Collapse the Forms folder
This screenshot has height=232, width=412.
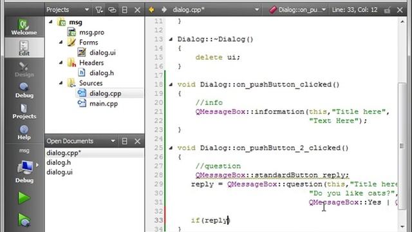tap(61, 42)
